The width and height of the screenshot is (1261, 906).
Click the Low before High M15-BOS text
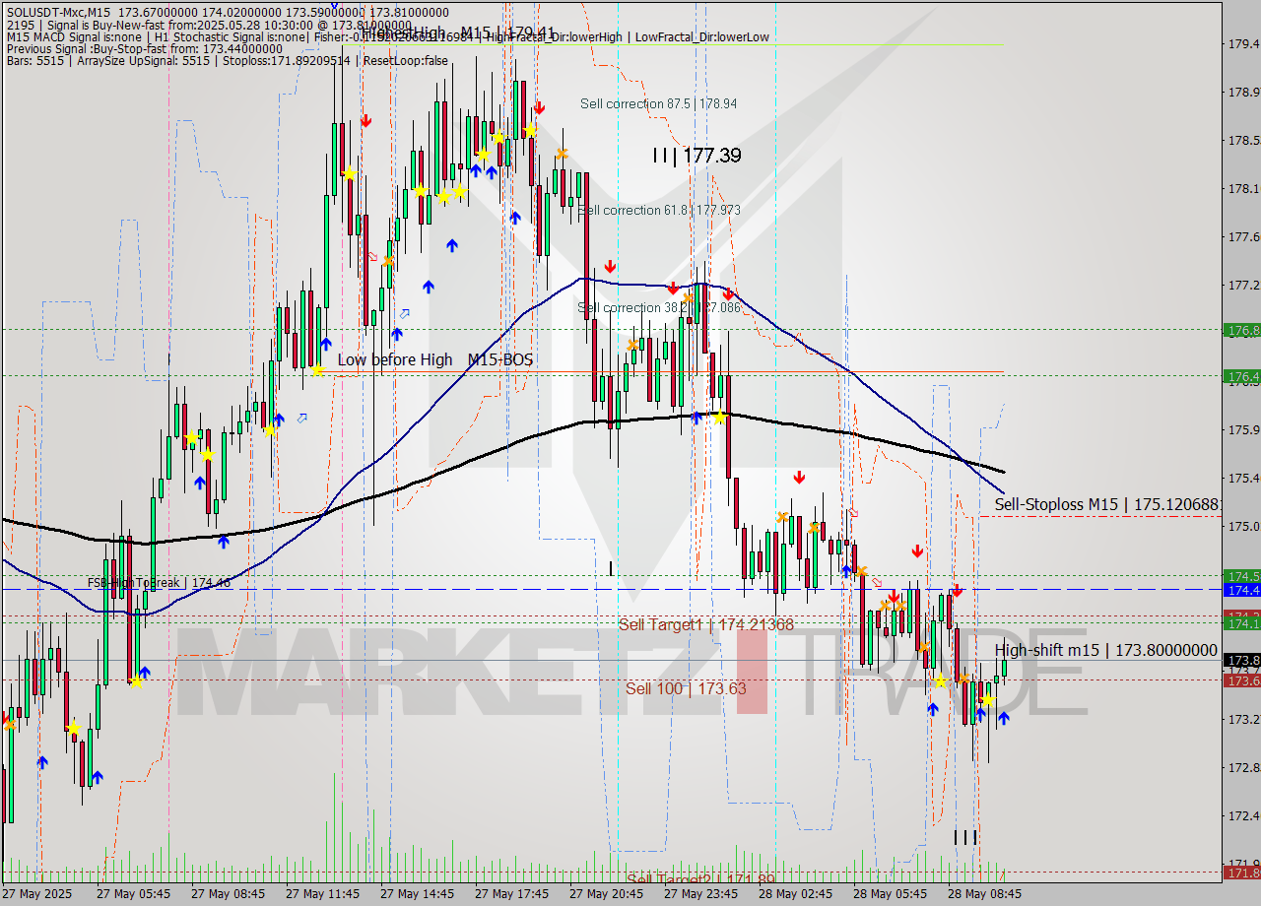(x=434, y=360)
